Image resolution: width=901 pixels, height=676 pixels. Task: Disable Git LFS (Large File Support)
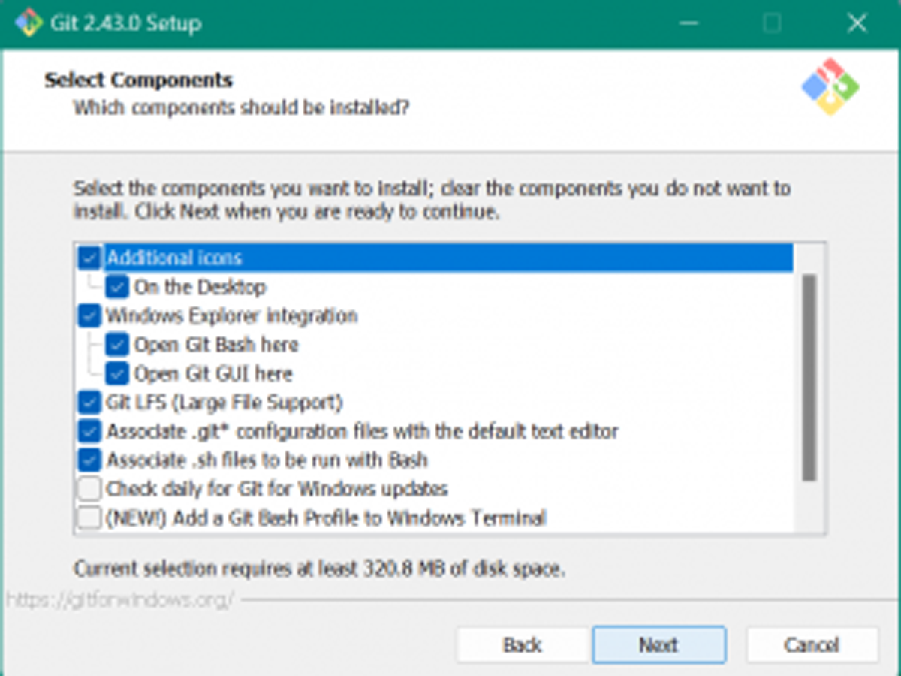click(x=89, y=403)
